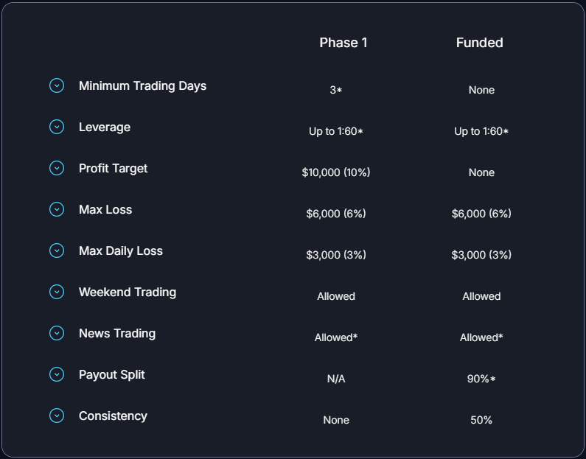Open the Profit Target details chevron
Viewport: 586px width, 459px height.
[x=57, y=168]
